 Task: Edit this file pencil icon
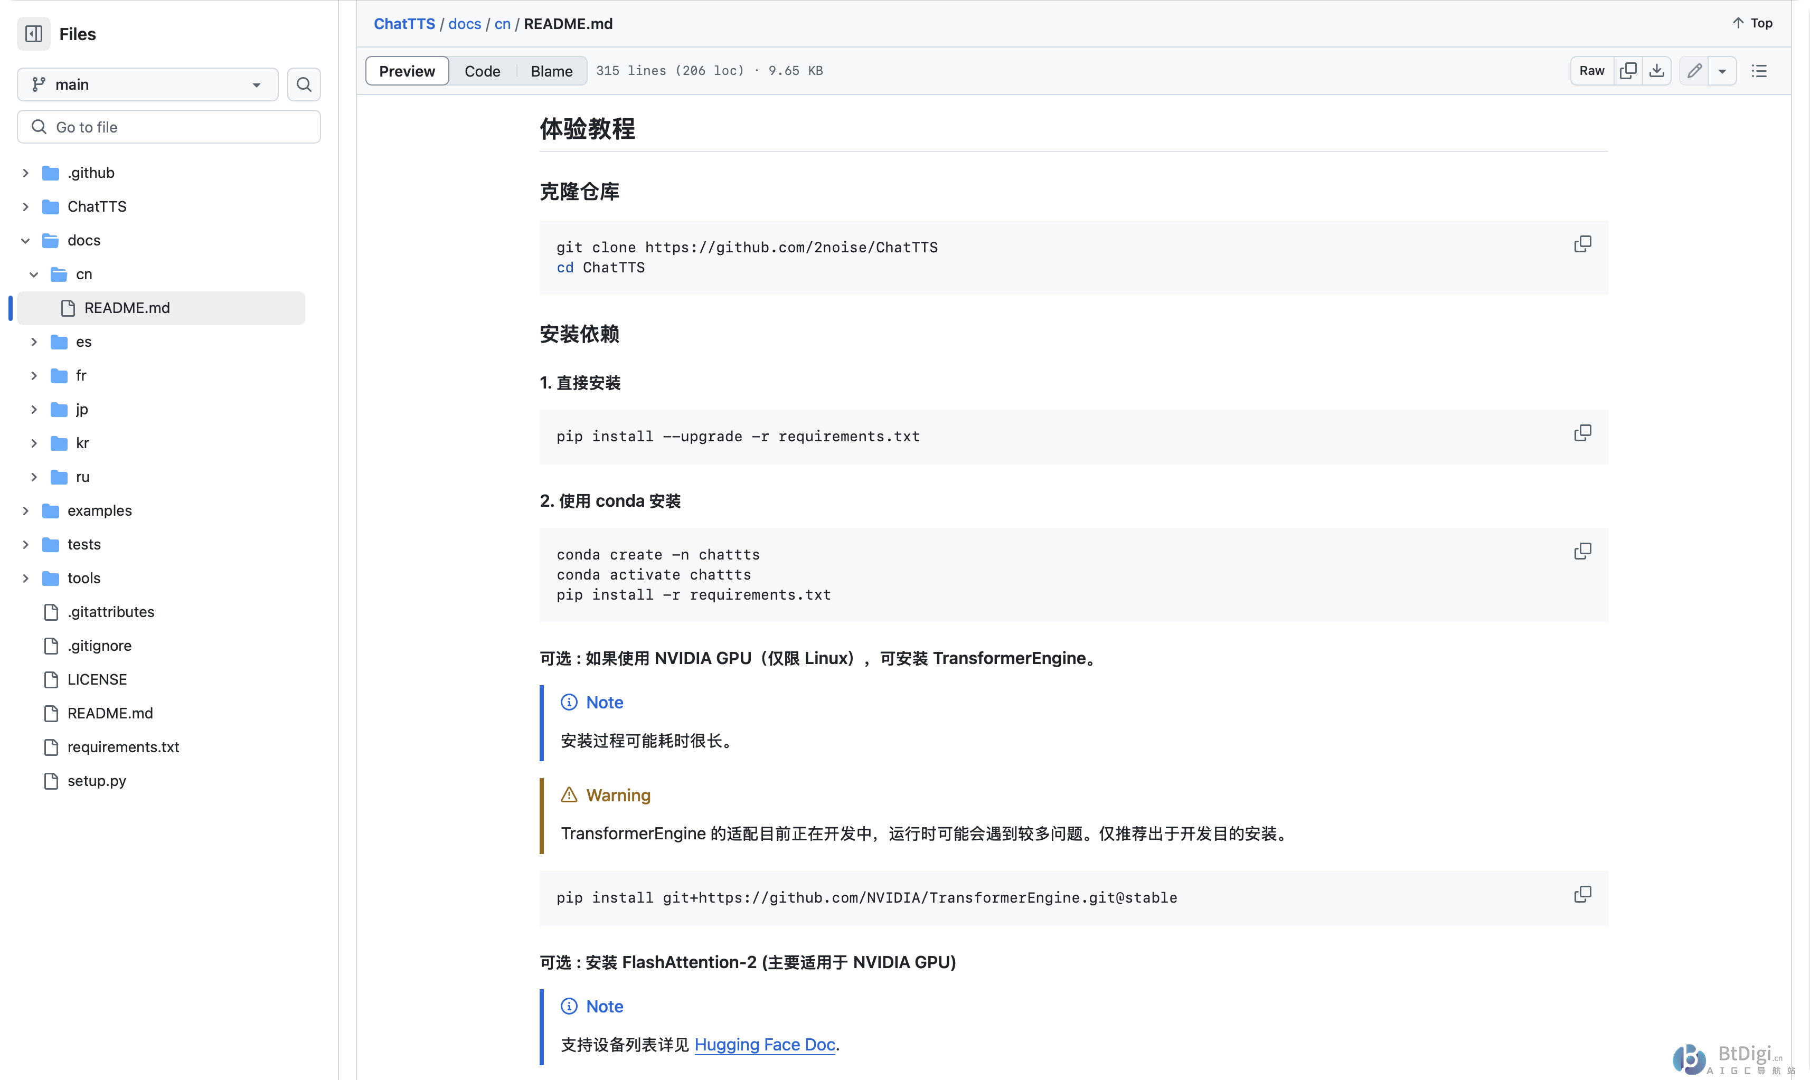[x=1694, y=71]
